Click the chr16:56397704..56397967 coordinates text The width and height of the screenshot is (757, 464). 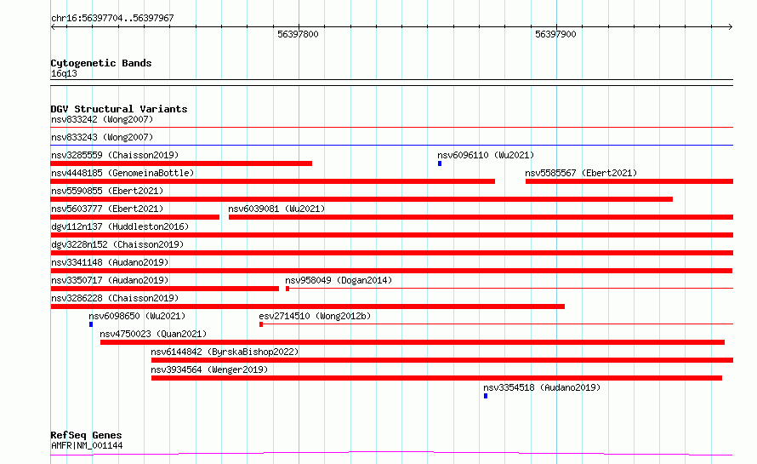point(112,18)
